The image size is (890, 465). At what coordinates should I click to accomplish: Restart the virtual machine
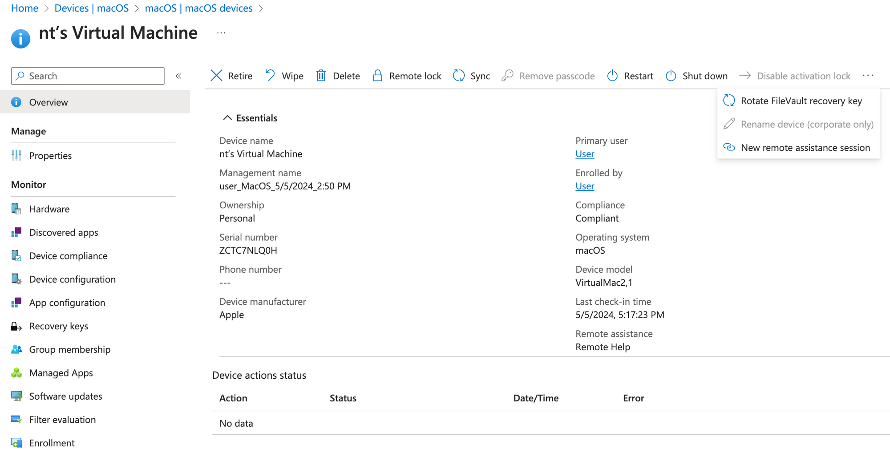pyautogui.click(x=630, y=76)
